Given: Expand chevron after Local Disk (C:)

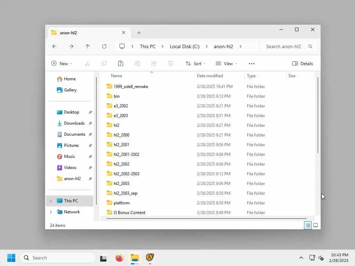Looking at the screenshot, I should [207, 46].
